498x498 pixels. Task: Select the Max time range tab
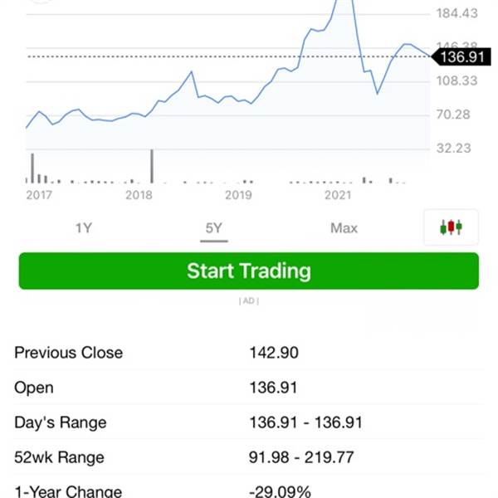coord(344,228)
